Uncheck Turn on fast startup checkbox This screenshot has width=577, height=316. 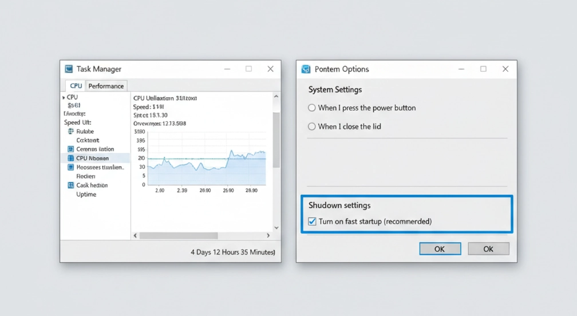(312, 222)
